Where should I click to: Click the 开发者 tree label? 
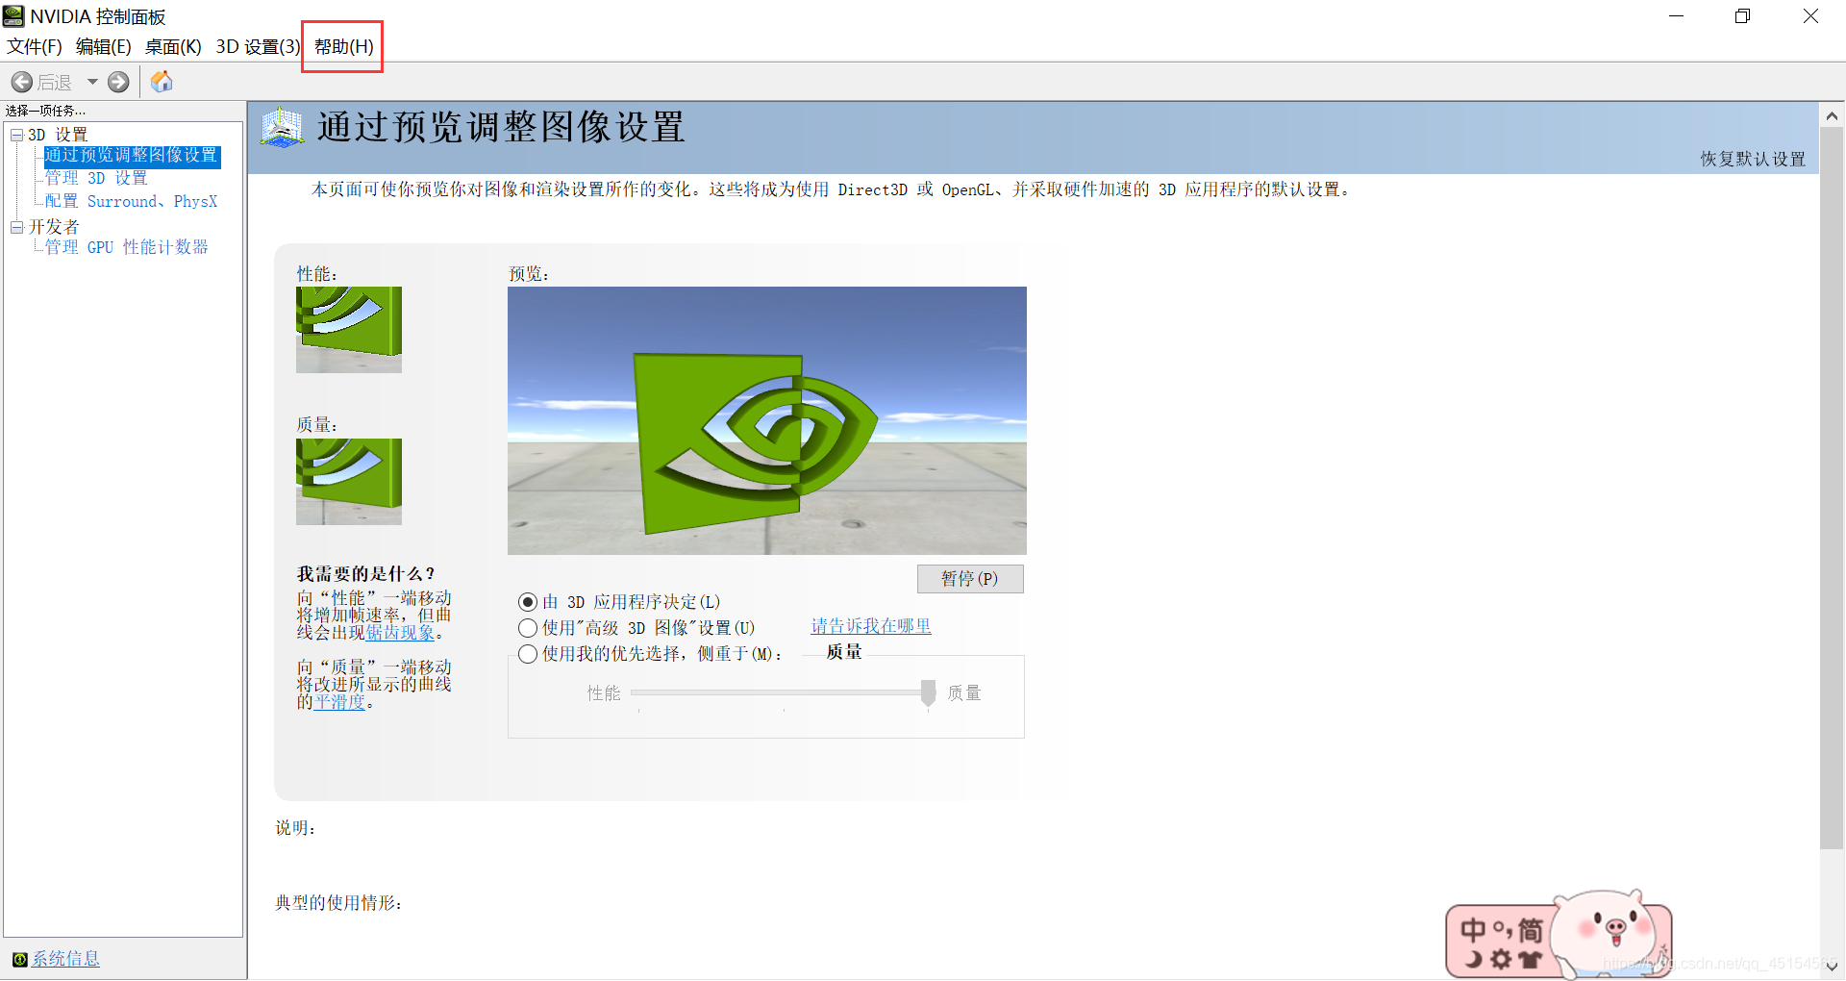54,227
